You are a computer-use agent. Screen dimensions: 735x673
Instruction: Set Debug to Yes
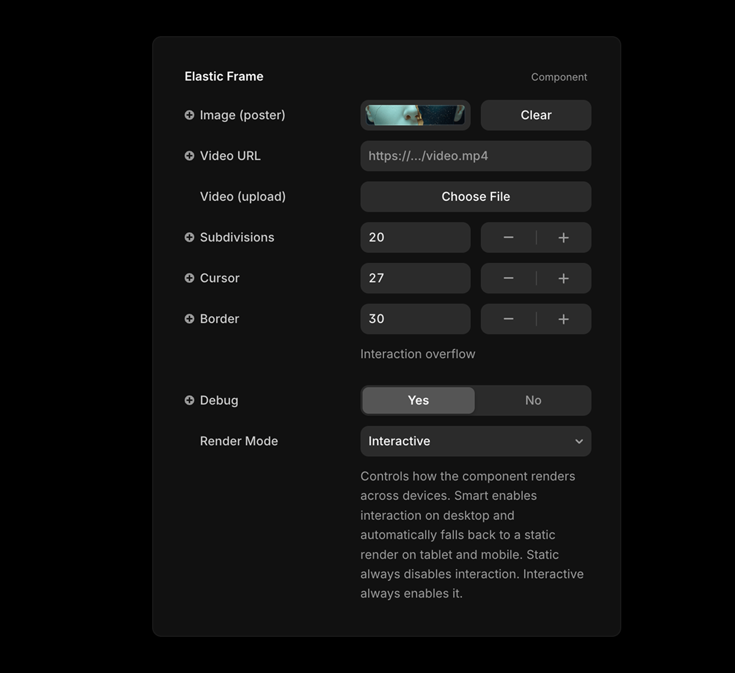pos(418,400)
